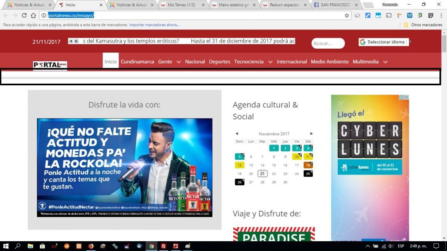Click the green download arrow extension icon

coord(420,15)
